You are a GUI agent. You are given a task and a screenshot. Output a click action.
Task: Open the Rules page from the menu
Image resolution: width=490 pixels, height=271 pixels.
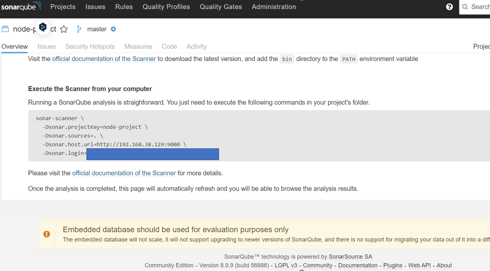tap(123, 7)
